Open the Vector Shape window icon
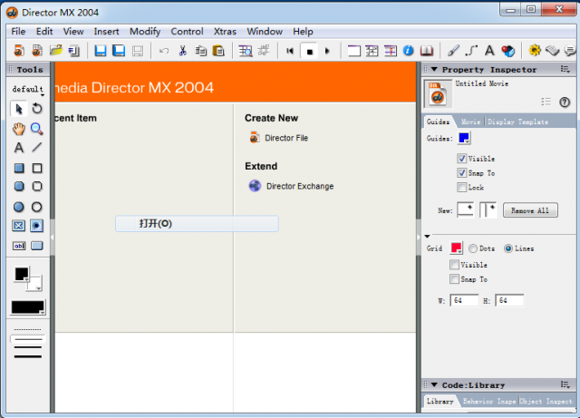Viewport: 580px width, 418px height. [471, 51]
